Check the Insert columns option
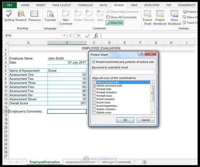Screen dimensions: 200x167 (95, 99)
